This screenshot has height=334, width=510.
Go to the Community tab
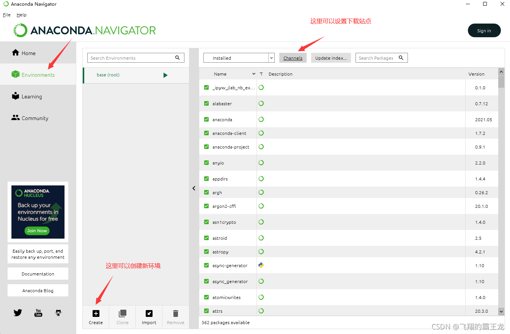[x=38, y=118]
